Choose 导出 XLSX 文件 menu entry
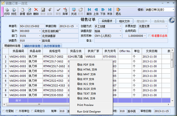The height and width of the screenshot is (116, 177). coord(86,89)
